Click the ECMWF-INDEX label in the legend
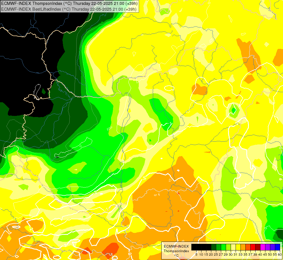This screenshot has width=283, height=260. coord(176,246)
